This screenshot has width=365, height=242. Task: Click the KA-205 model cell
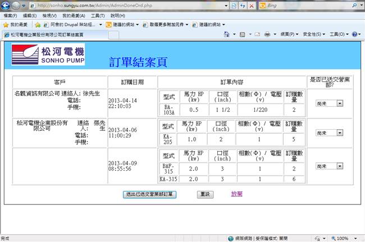pyautogui.click(x=167, y=139)
